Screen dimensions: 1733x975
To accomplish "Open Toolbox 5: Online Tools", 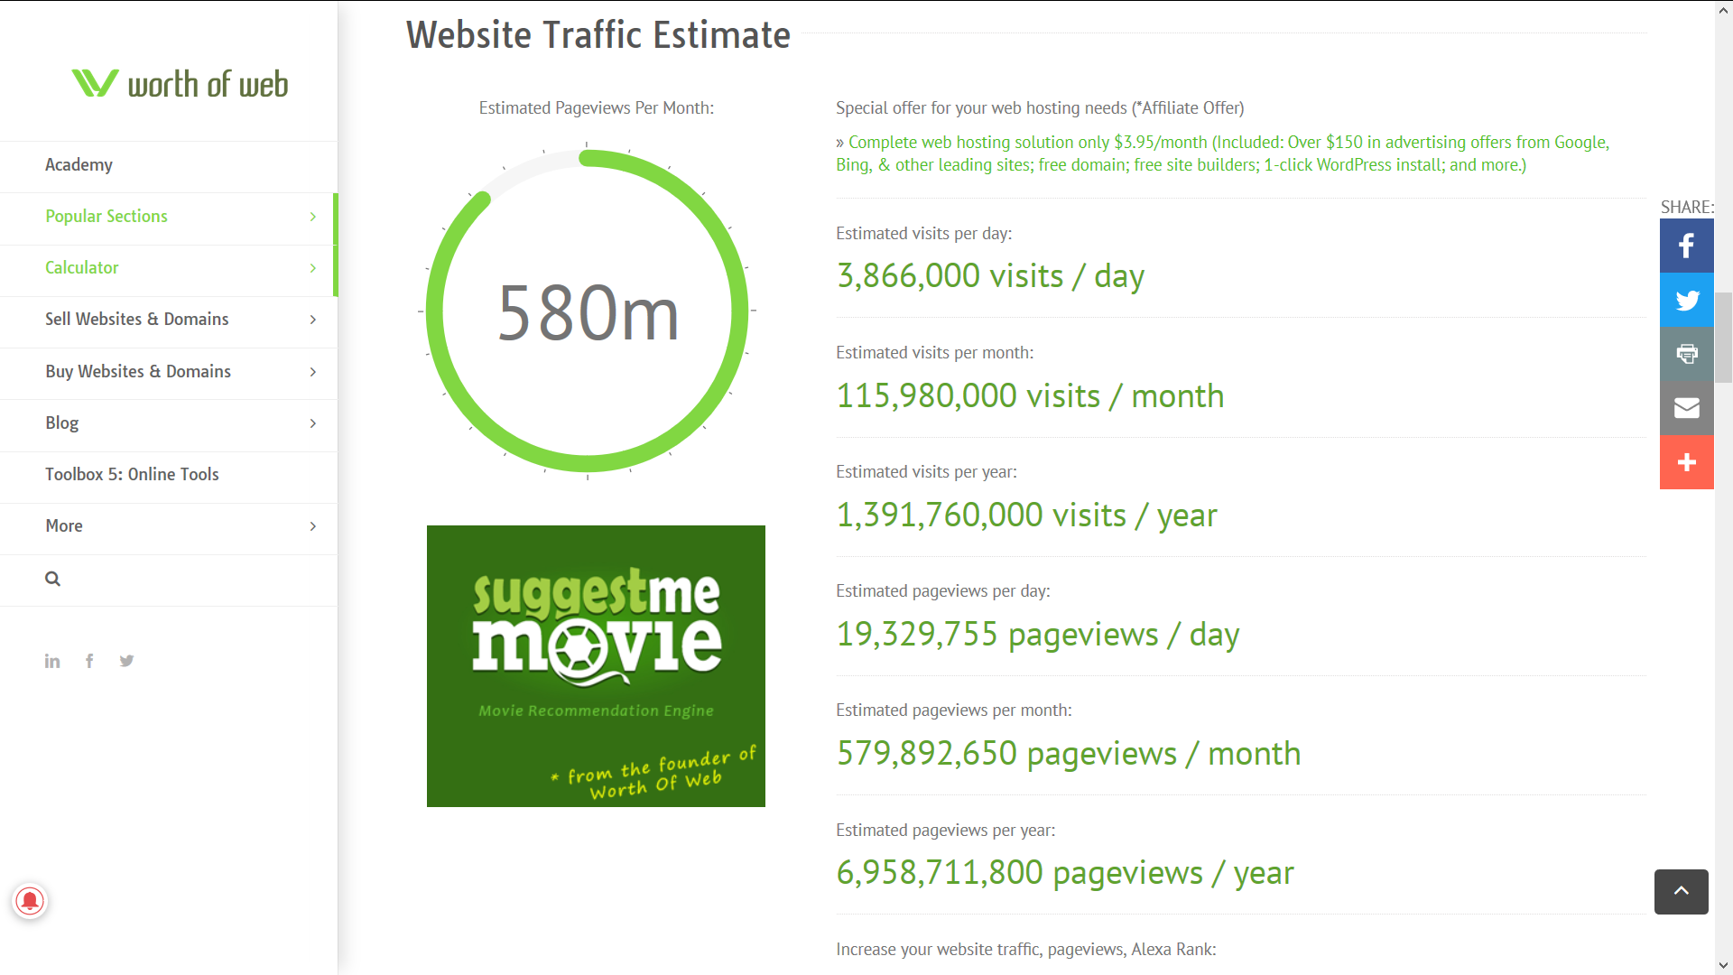I will [x=169, y=475].
